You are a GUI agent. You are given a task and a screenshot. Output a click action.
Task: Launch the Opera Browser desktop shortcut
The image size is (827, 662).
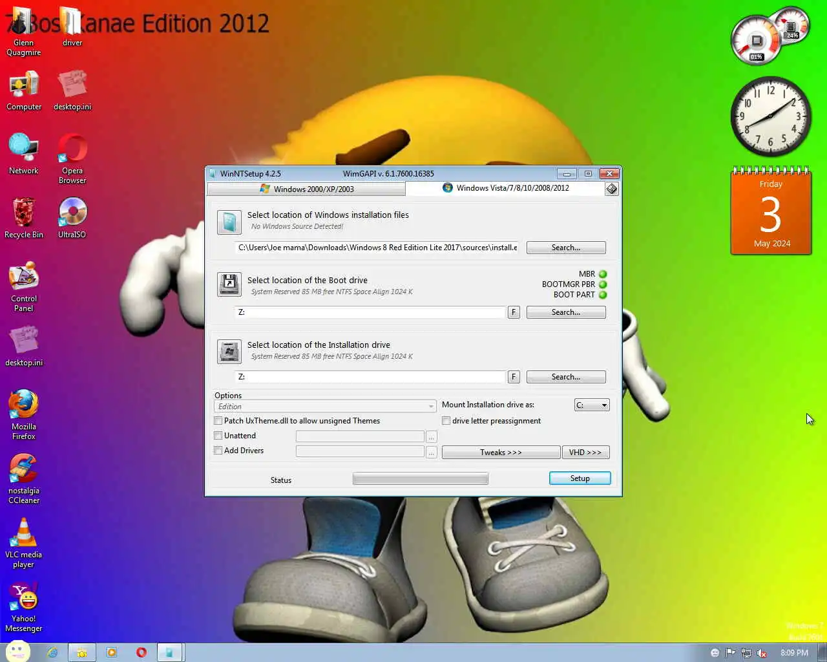coord(72,159)
